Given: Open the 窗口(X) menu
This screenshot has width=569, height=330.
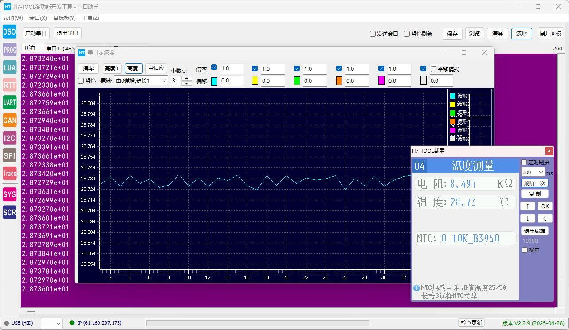Looking at the screenshot, I should coord(38,18).
